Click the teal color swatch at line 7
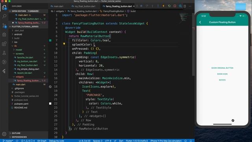The image size is (252, 142). click(x=50, y=40)
